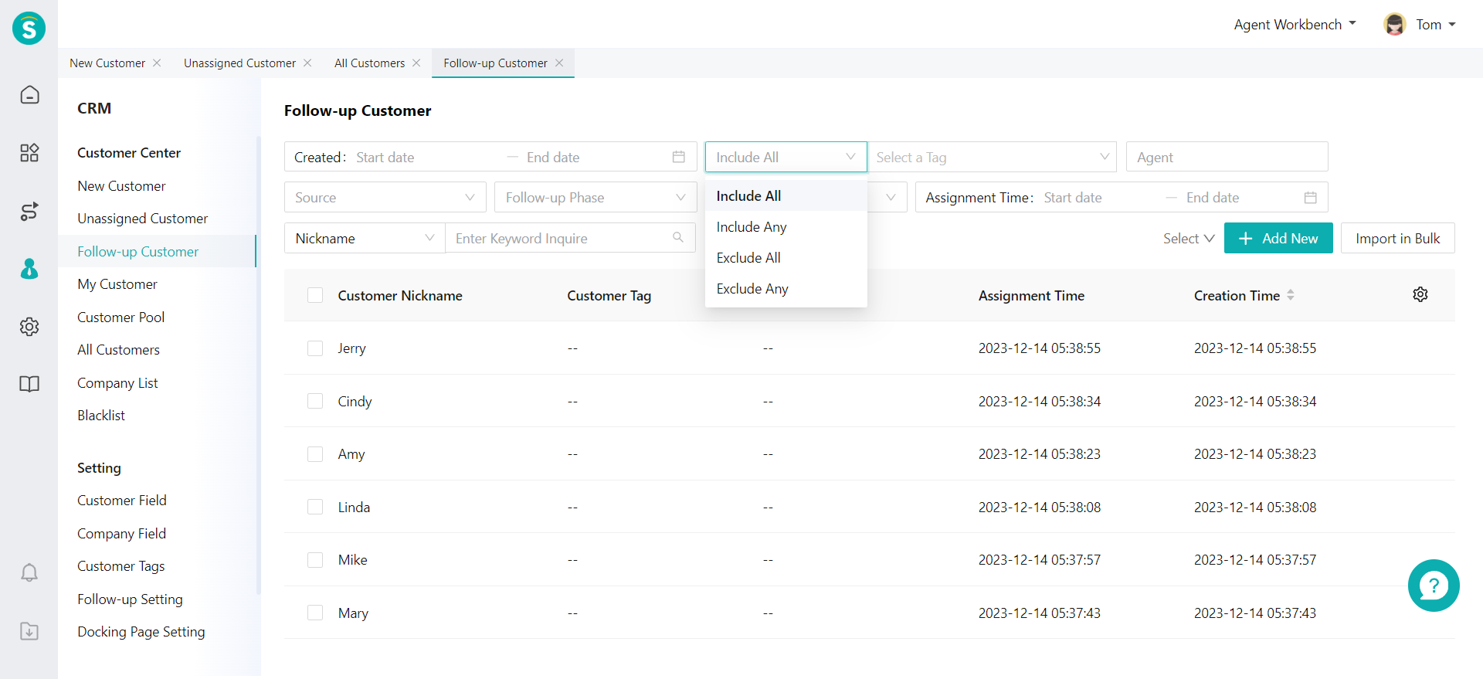Switch to the Unassigned Customer tab
1483x679 pixels.
pyautogui.click(x=239, y=63)
